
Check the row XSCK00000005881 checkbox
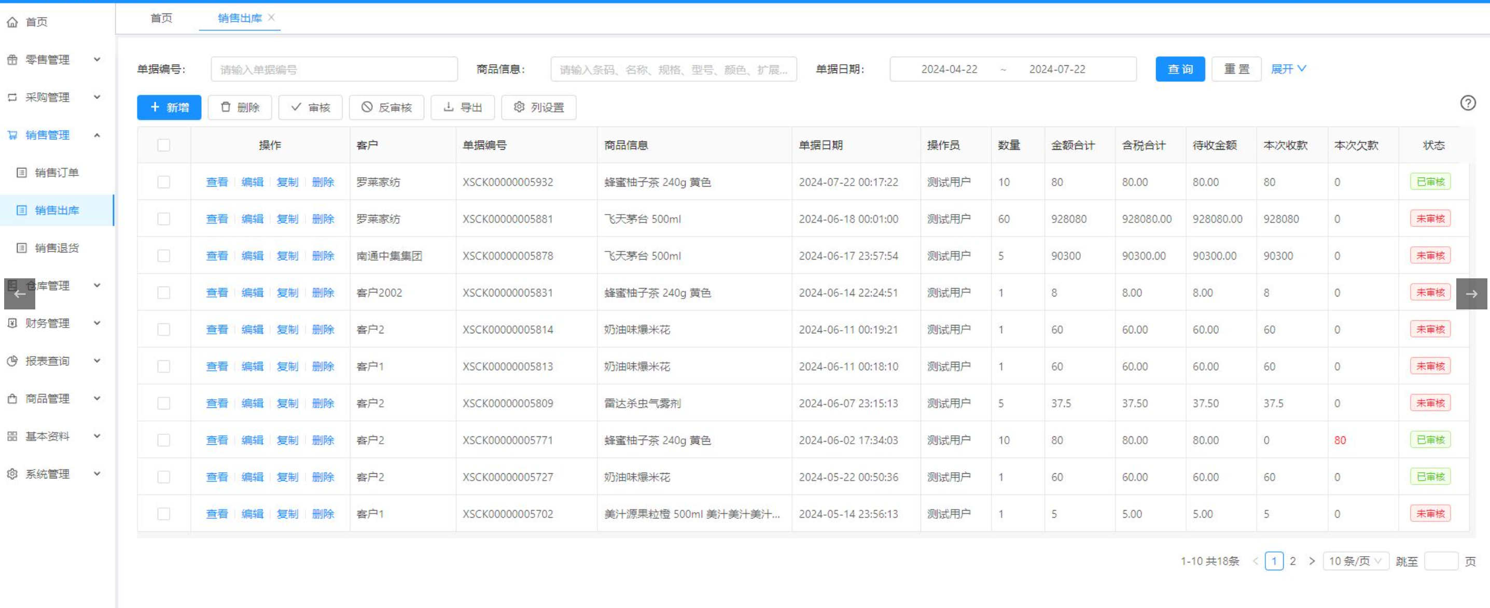tap(164, 219)
